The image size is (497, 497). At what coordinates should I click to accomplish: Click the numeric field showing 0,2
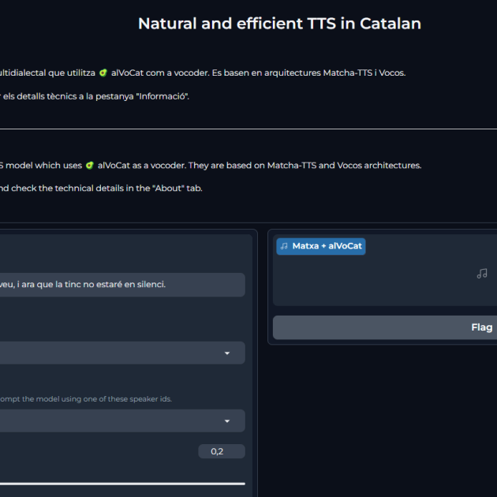tap(222, 451)
